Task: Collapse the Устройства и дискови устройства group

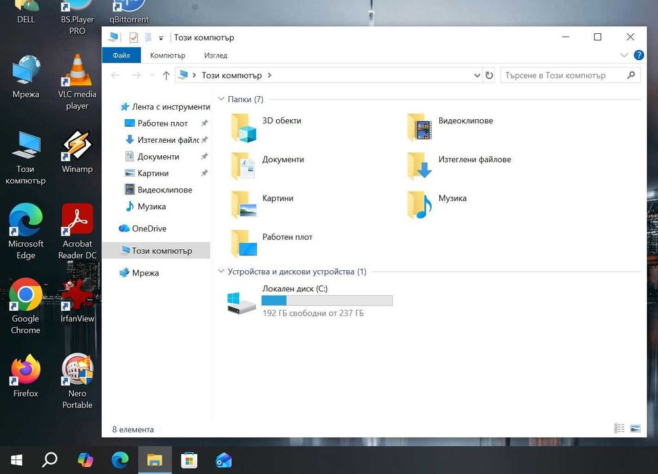Action: [x=221, y=272]
